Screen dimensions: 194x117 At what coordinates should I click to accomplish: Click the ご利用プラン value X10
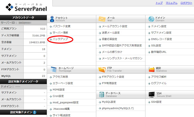pos(43,29)
